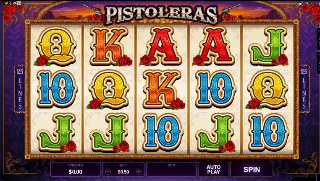Click the white N icon at top left
Viewport: 320px width, 181px height.
click(15, 3)
